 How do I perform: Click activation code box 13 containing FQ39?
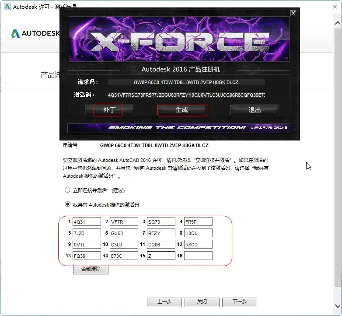click(x=87, y=256)
